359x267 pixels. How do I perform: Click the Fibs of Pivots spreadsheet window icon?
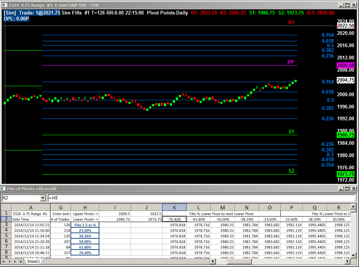click(x=3, y=189)
